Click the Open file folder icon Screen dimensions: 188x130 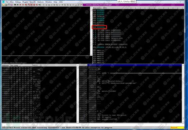pos(3,5)
